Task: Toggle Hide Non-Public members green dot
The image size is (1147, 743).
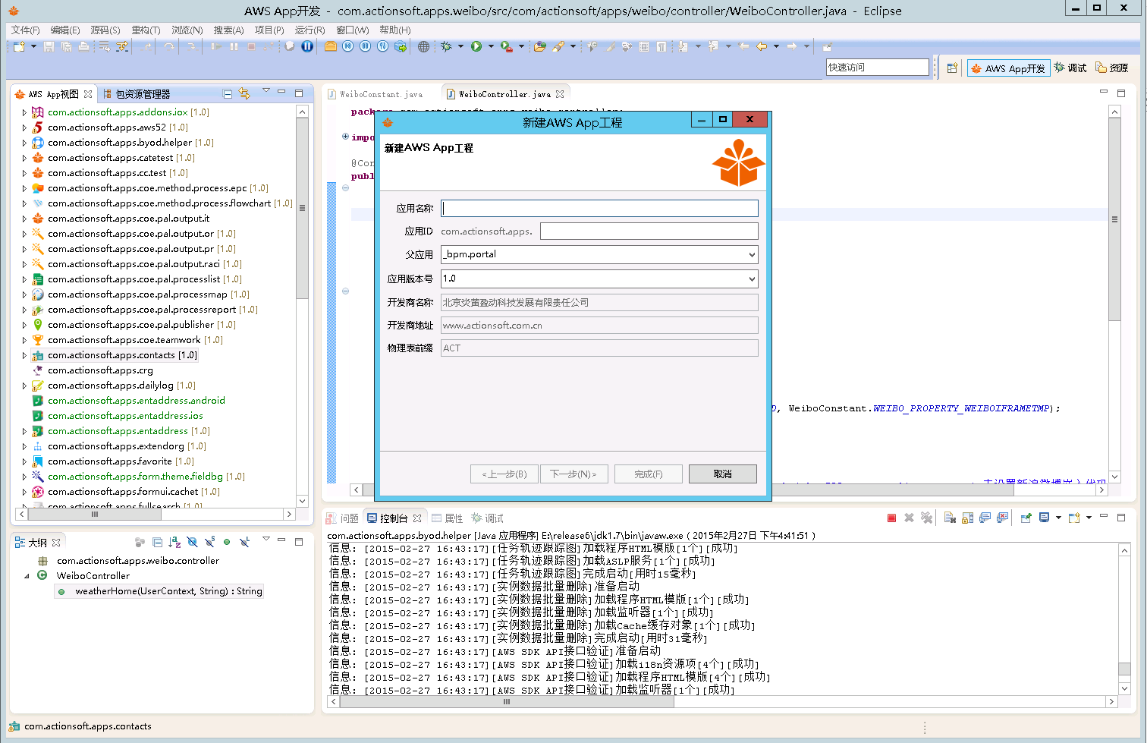Action: click(227, 542)
